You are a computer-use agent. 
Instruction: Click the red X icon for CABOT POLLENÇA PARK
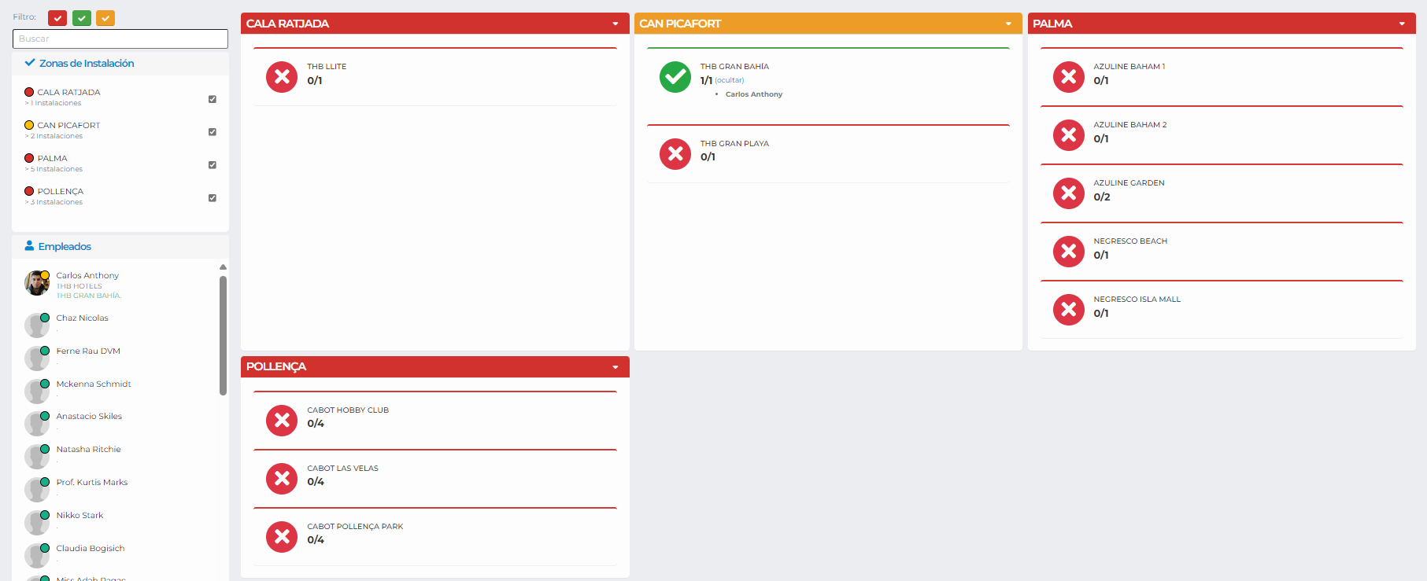281,537
